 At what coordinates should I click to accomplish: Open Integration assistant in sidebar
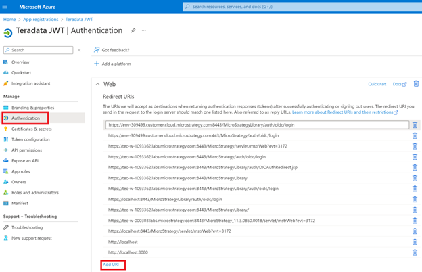30,83
